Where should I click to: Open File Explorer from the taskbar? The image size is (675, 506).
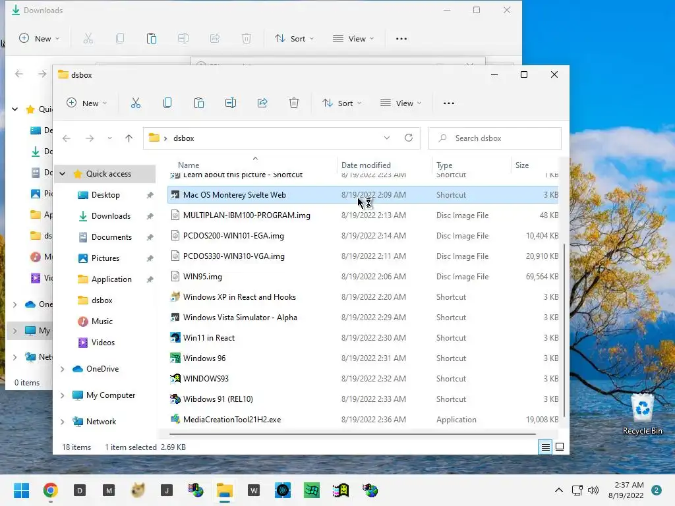tap(225, 490)
